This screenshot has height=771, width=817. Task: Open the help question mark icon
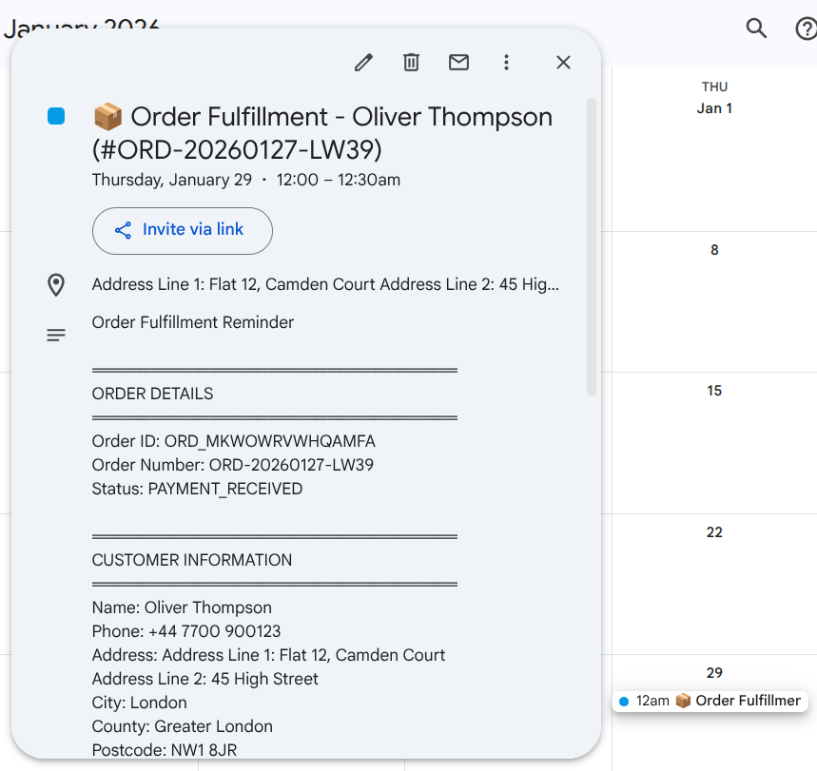806,29
